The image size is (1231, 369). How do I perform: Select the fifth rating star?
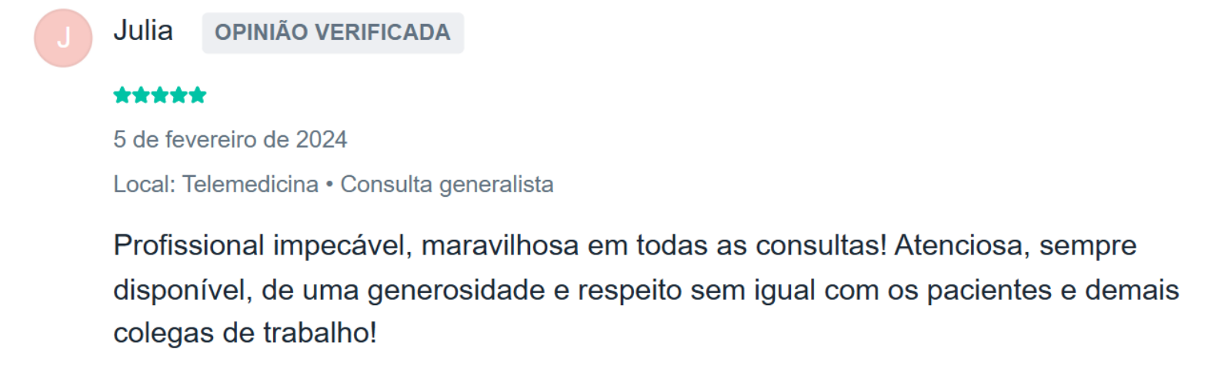198,95
